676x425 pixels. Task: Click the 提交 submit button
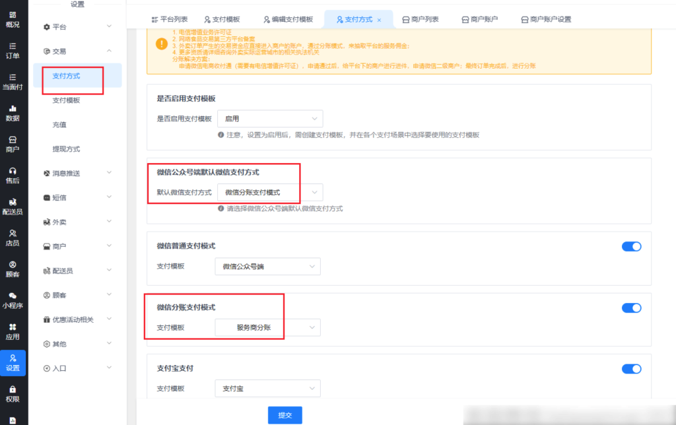(285, 415)
